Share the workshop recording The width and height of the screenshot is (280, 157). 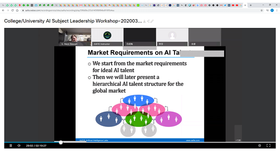tap(148, 21)
